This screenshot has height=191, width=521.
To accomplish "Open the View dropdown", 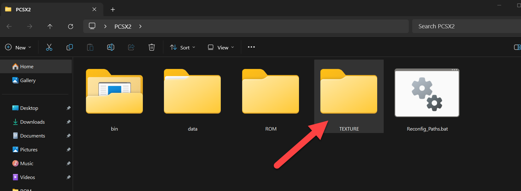I will (221, 48).
